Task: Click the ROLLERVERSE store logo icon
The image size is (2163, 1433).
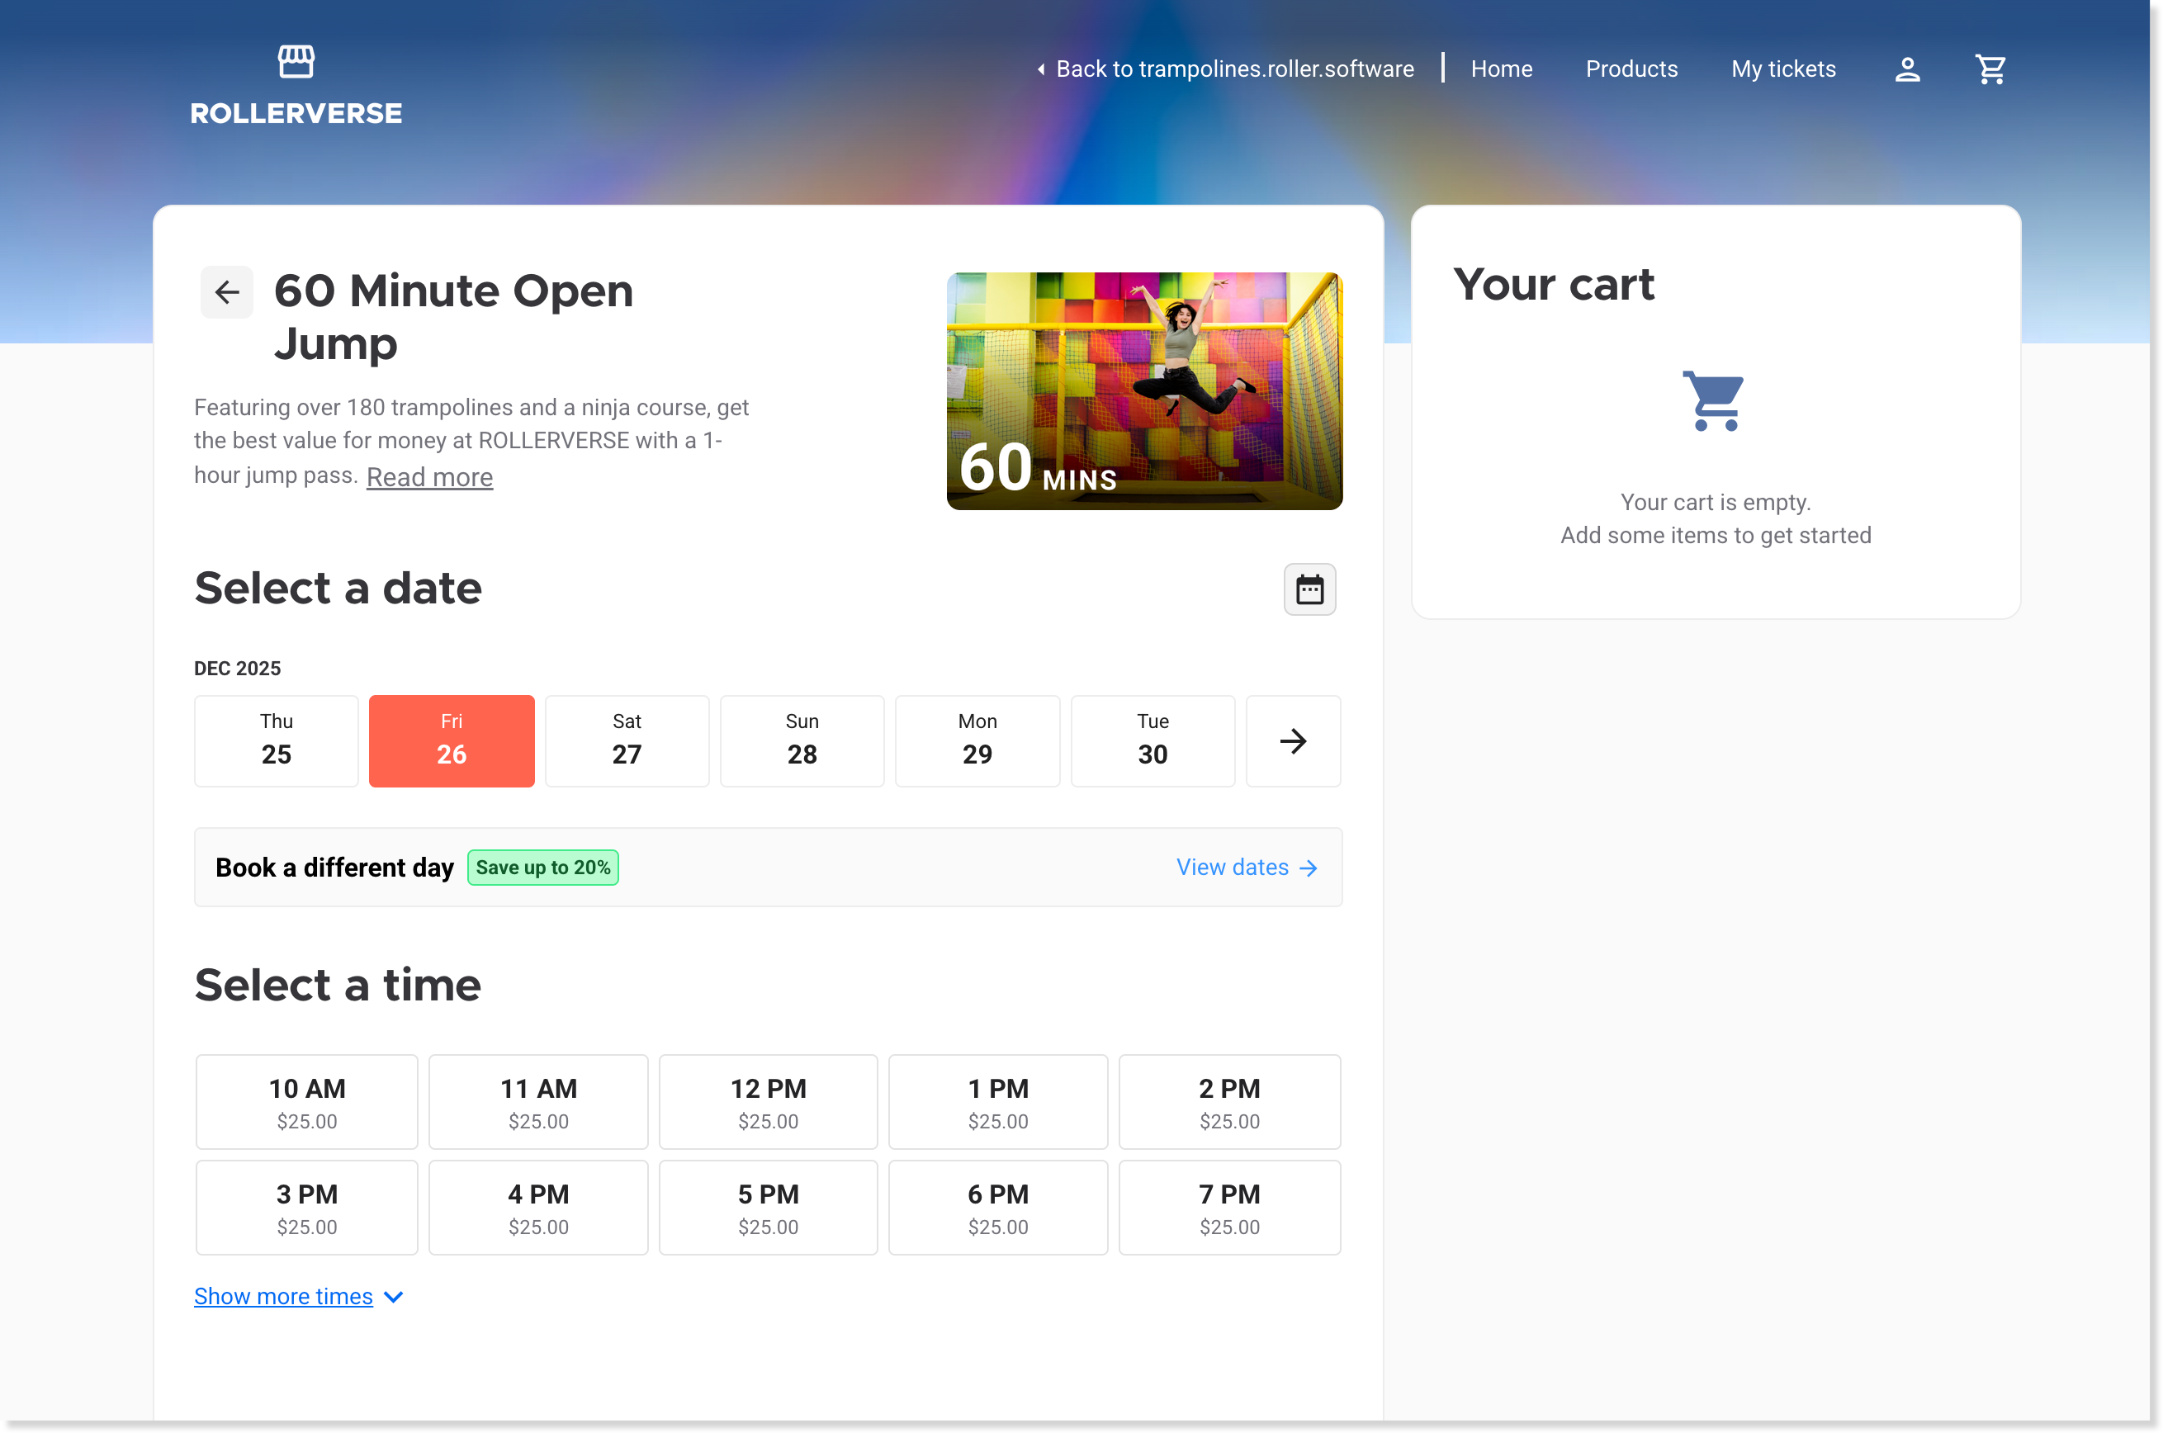Action: pyautogui.click(x=296, y=62)
